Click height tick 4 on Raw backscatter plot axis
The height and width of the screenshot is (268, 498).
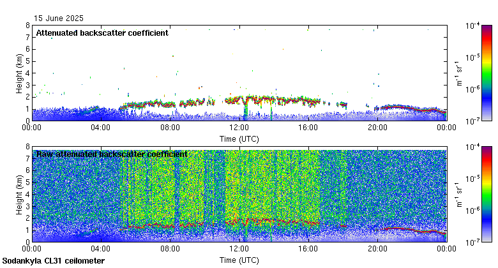point(28,195)
